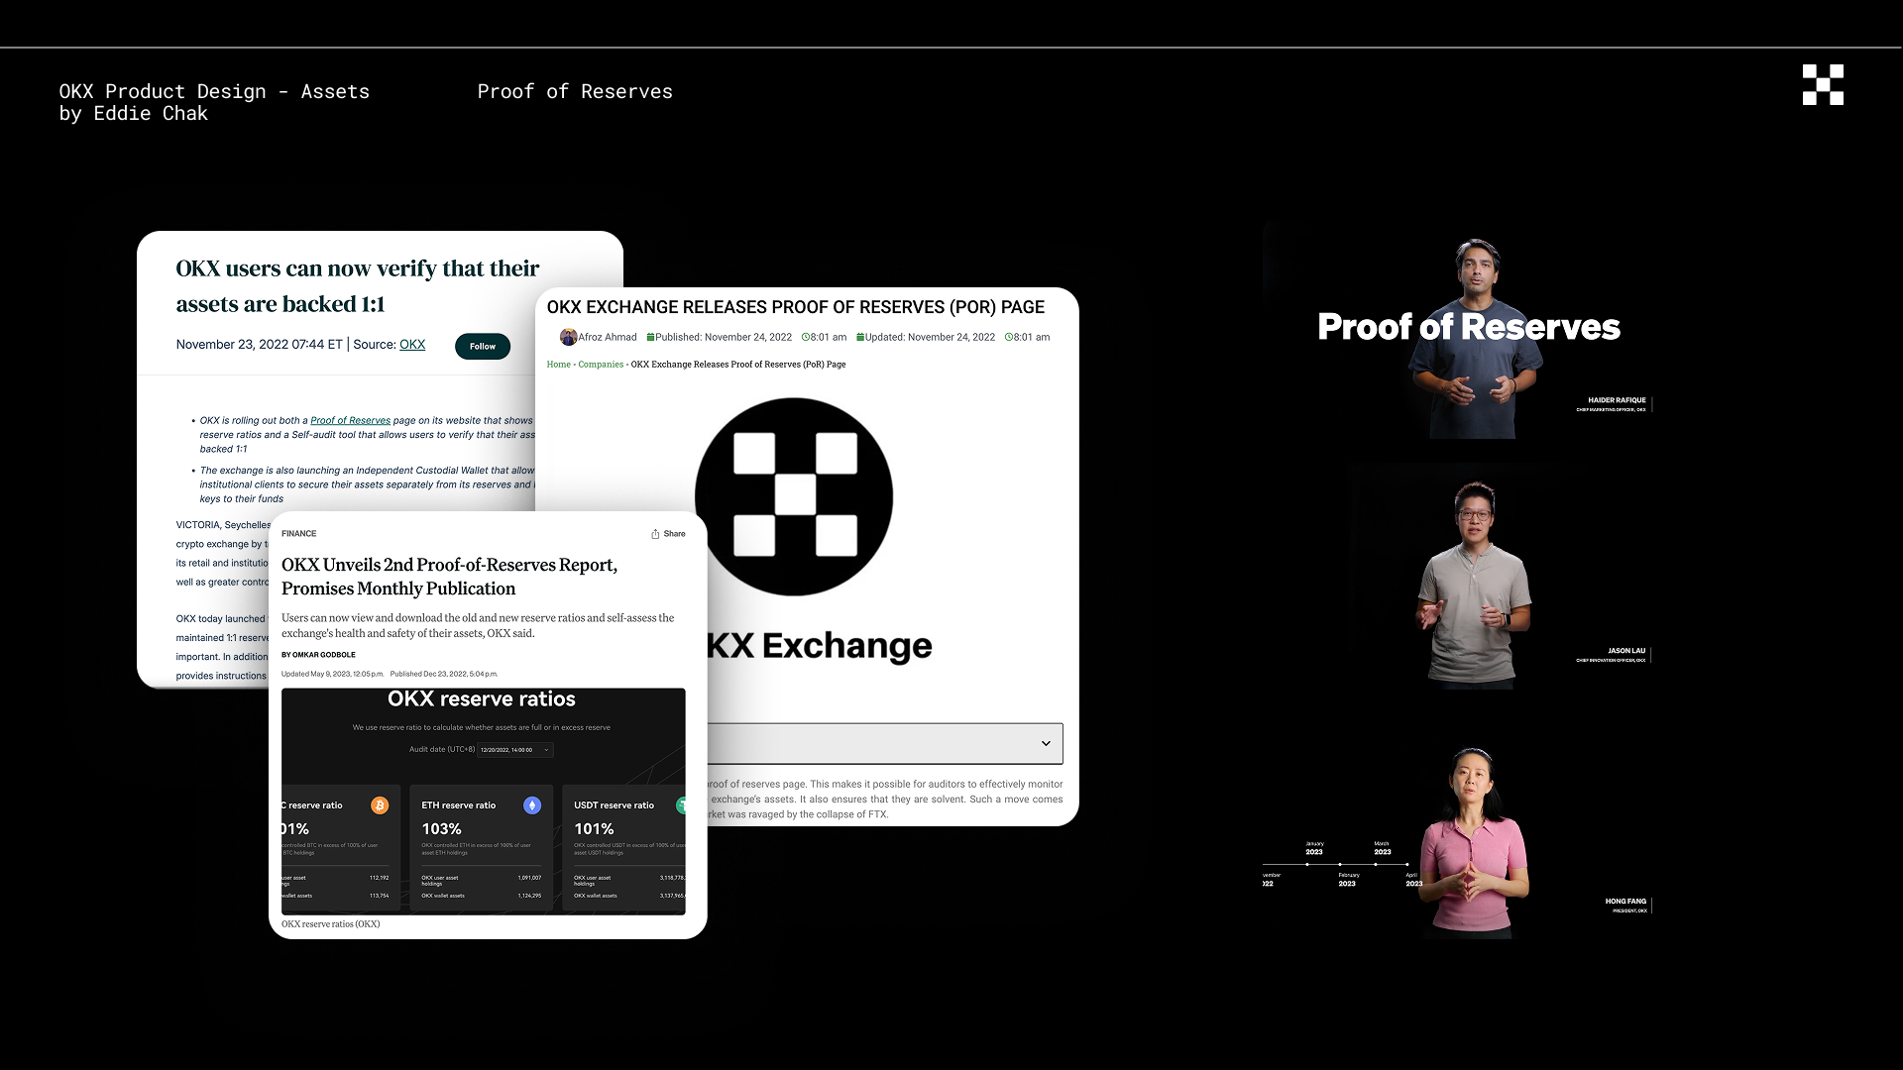Click the Updated date calendar icon
This screenshot has width=1903, height=1070.
[x=860, y=337]
